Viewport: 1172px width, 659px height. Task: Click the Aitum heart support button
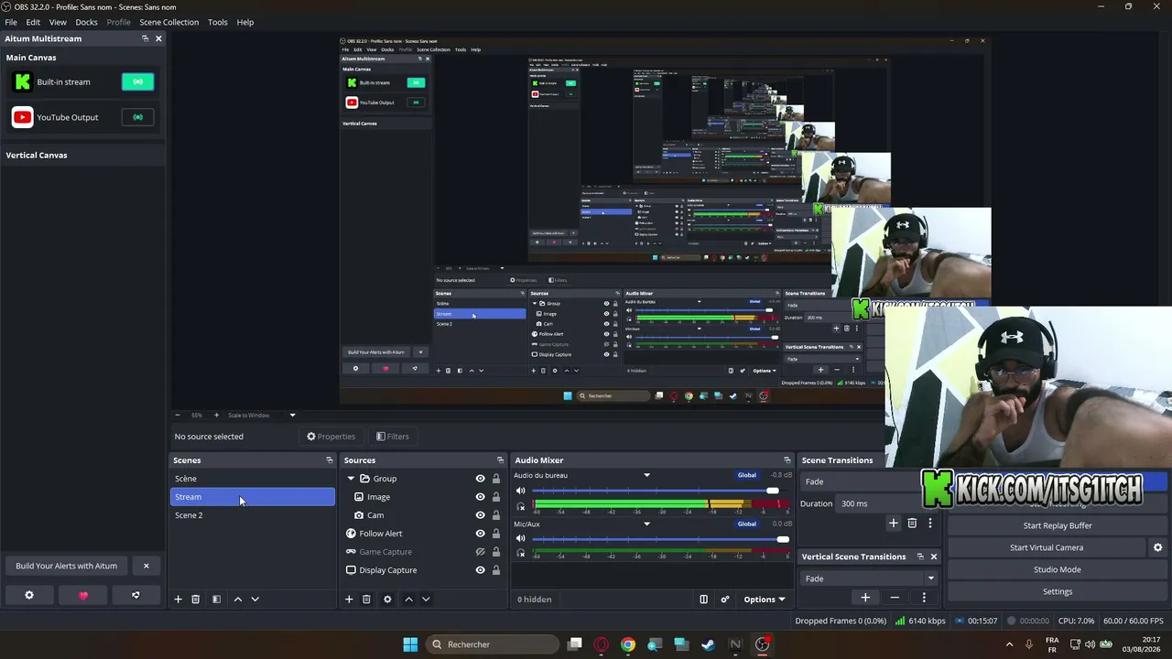point(83,595)
